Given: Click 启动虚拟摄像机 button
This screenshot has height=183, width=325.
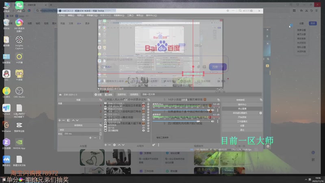Looking at the screenshot, I should [240, 113].
